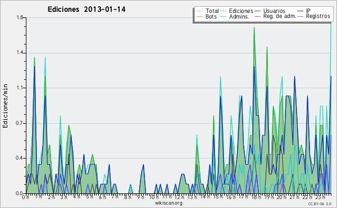Screen dimensions: 337x208
Task: Click the '20 h' x-axis label
Action: pyautogui.click(x=281, y=197)
